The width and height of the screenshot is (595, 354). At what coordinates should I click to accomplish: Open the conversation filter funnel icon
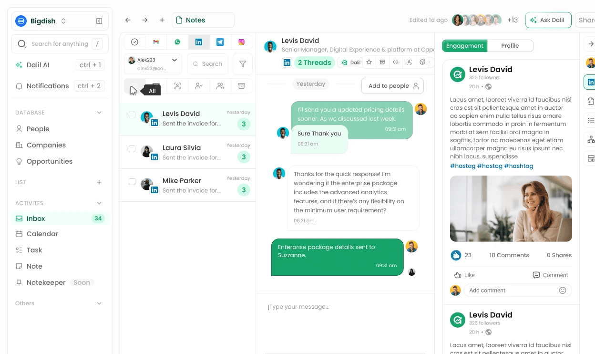click(243, 63)
